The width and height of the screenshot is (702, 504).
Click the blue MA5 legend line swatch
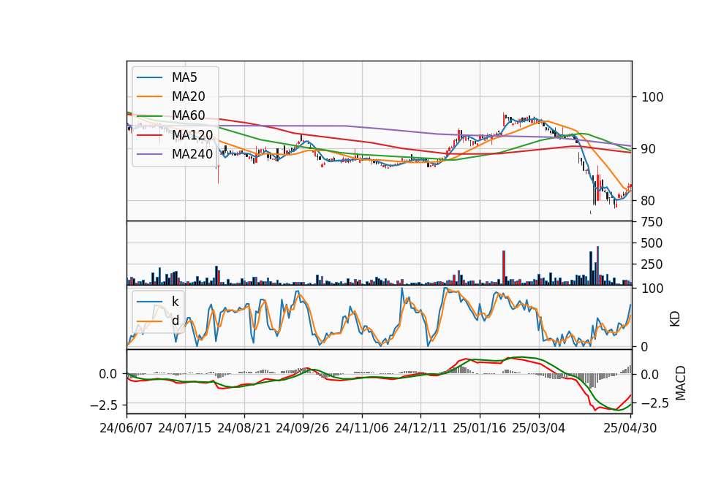point(149,77)
